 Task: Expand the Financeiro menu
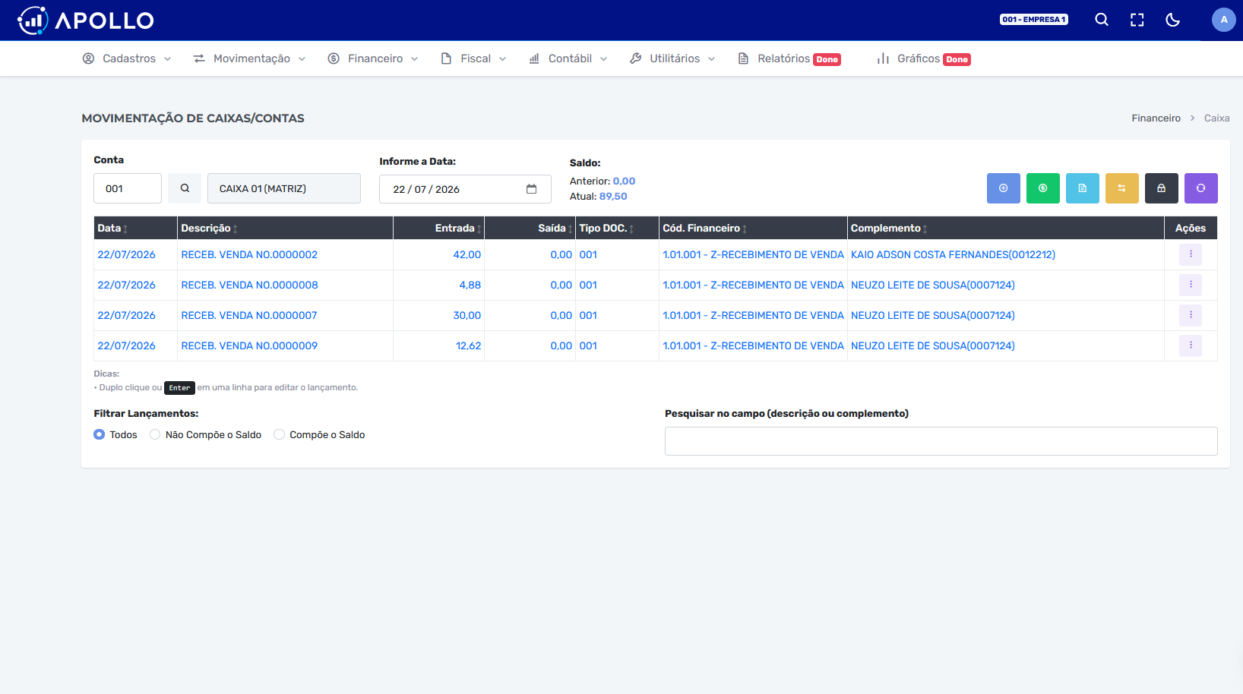(373, 58)
